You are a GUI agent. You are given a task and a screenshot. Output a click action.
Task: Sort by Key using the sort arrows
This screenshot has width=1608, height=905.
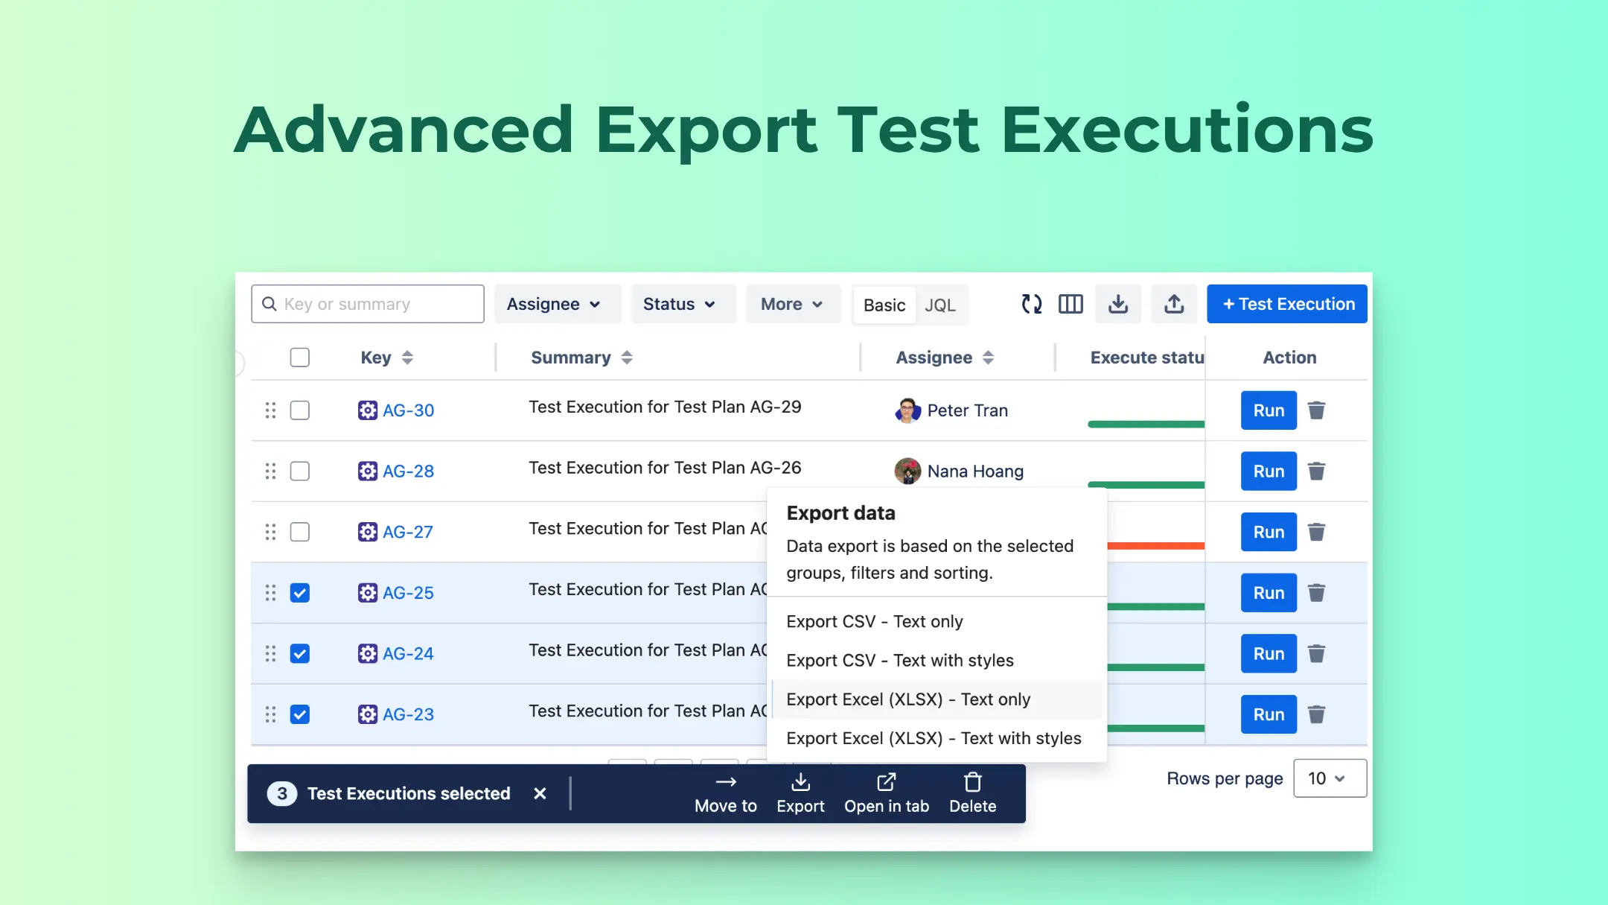[407, 358]
